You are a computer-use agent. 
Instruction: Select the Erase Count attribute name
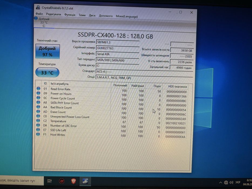[x=58, y=112]
